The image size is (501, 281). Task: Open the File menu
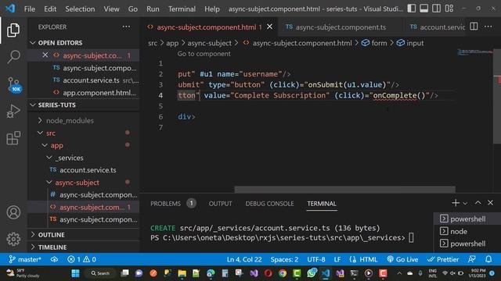pos(30,9)
